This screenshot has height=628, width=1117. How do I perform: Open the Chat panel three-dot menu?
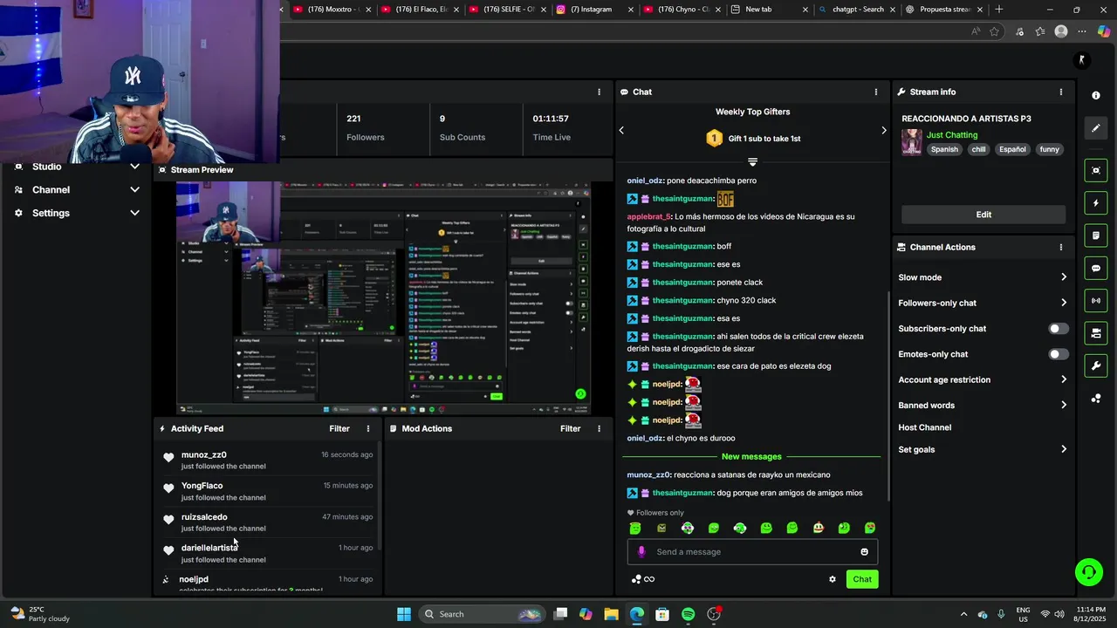tap(876, 92)
